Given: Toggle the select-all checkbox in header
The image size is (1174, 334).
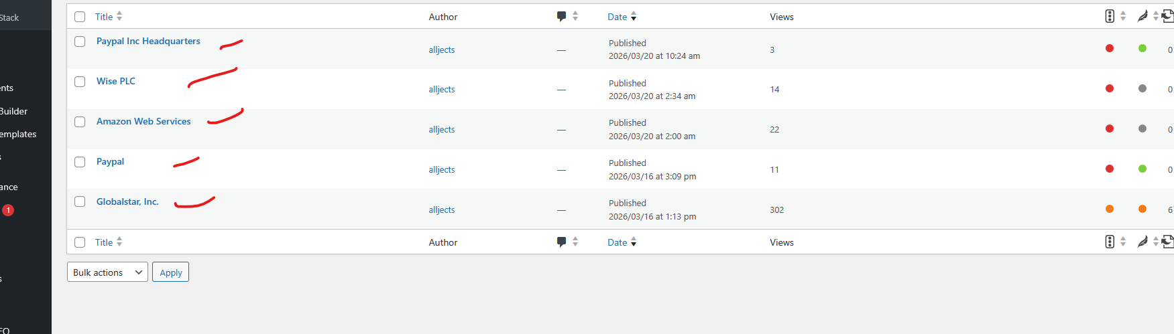Looking at the screenshot, I should [80, 17].
